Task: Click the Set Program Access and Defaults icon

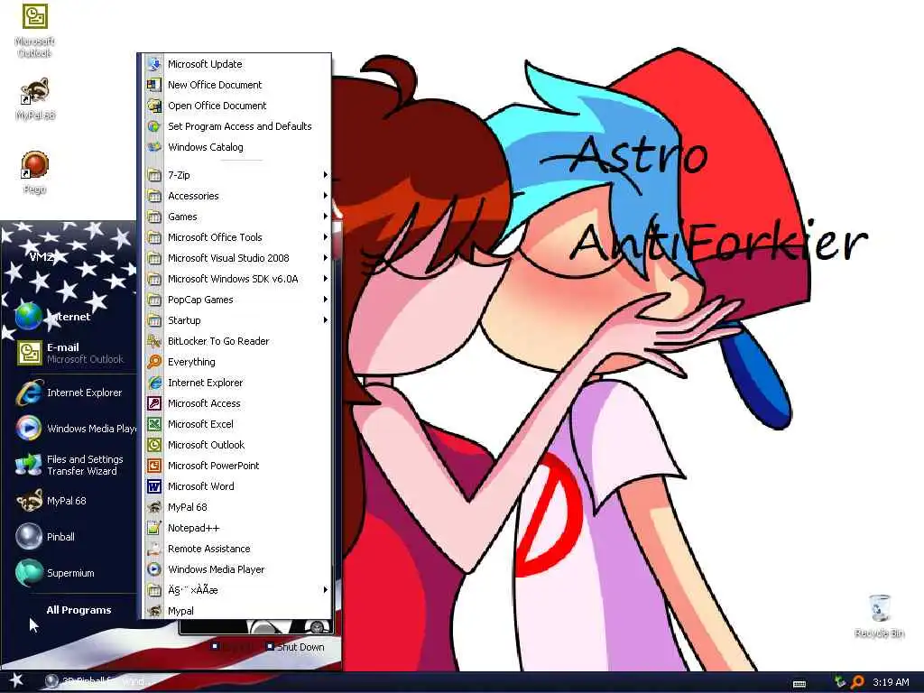Action: click(x=154, y=126)
